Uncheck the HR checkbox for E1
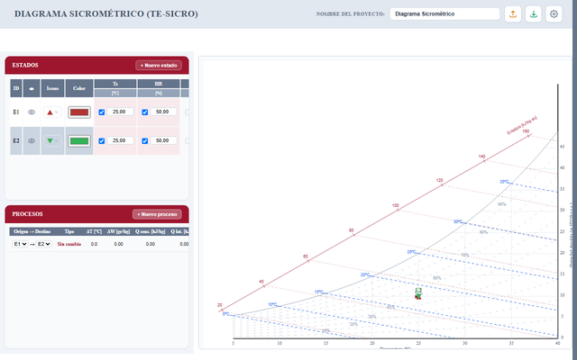Viewport: 577px width, 360px height. [145, 112]
